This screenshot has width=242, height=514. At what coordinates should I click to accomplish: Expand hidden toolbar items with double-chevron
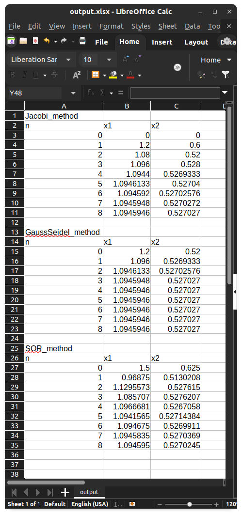[x=177, y=67]
